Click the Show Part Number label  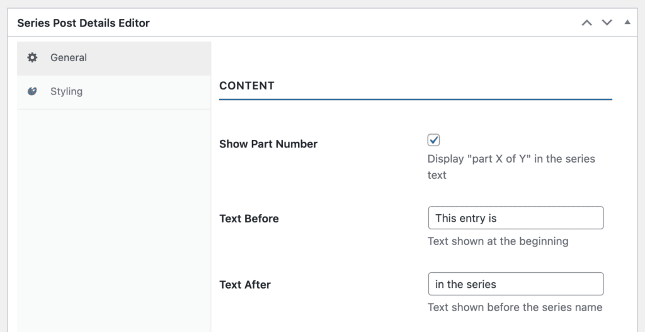pos(268,144)
